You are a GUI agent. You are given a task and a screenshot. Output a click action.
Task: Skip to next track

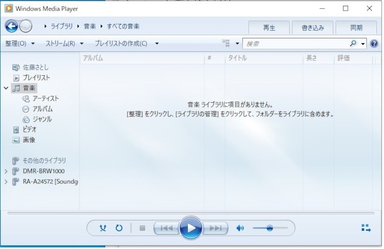pos(216,229)
